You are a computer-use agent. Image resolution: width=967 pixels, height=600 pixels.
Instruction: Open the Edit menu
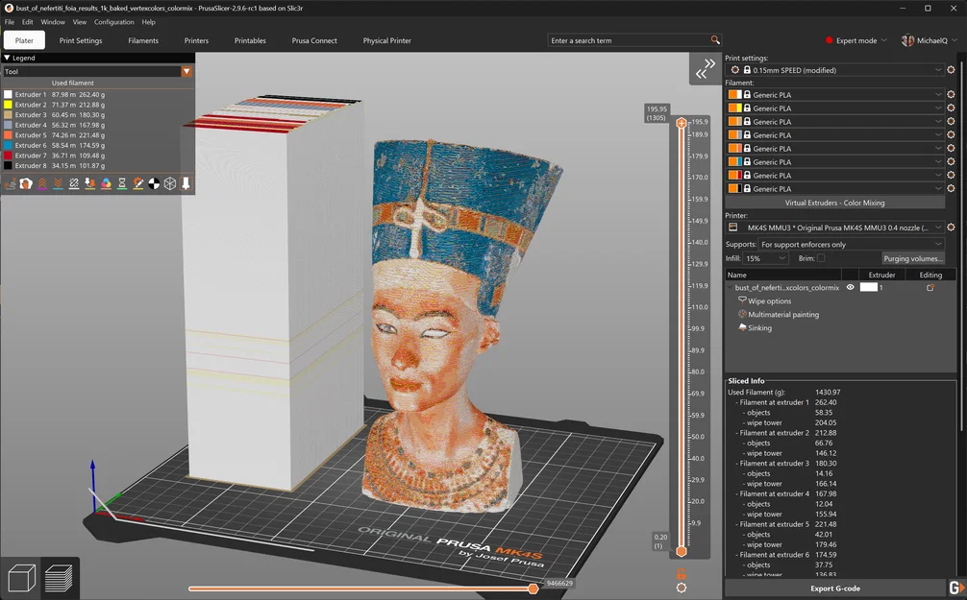pos(28,21)
